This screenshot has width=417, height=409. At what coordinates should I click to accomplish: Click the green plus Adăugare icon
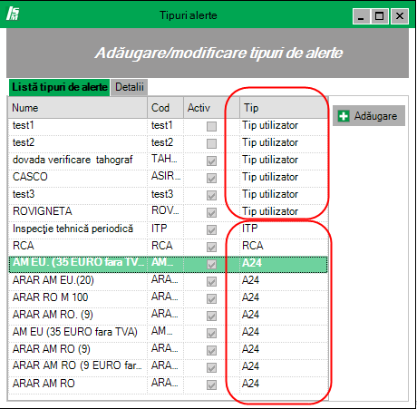[x=344, y=116]
